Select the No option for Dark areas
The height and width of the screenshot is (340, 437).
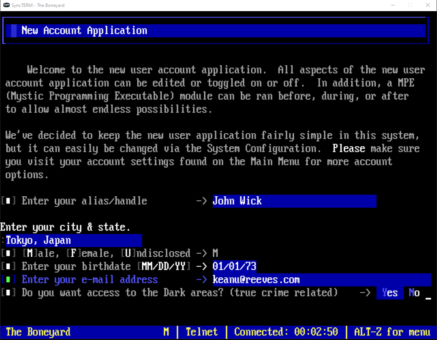(x=414, y=293)
